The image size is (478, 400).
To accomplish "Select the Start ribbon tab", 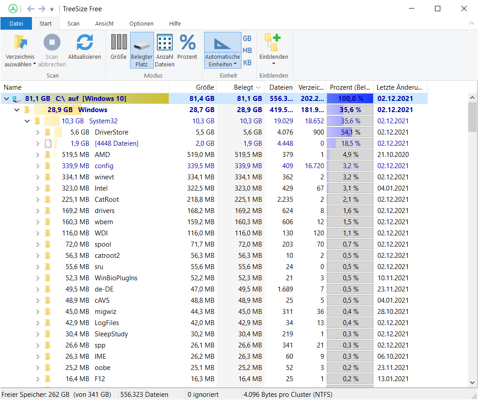I will point(45,23).
